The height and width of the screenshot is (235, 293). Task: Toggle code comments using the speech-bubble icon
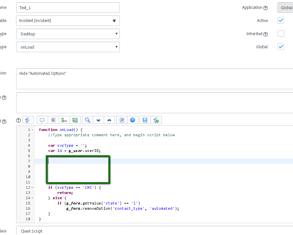(x=42, y=120)
